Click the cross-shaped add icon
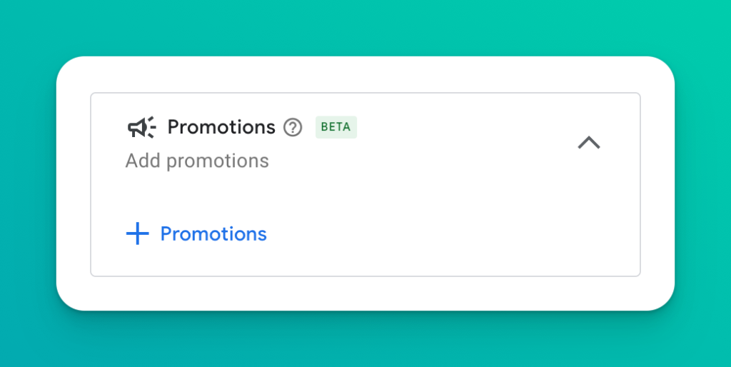Viewport: 731px width, 367px height. (138, 233)
